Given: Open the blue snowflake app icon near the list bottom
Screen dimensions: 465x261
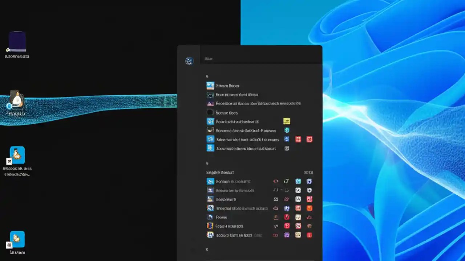Looking at the screenshot, I should pyautogui.click(x=210, y=148).
